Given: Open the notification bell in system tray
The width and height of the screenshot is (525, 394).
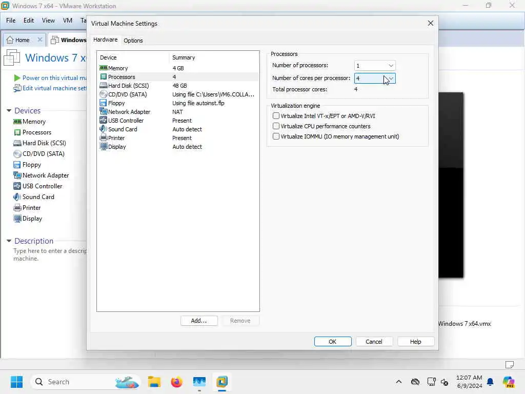Looking at the screenshot, I should (490, 382).
